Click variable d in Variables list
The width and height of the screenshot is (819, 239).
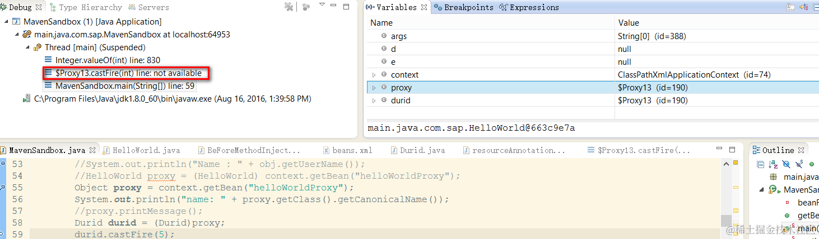394,49
